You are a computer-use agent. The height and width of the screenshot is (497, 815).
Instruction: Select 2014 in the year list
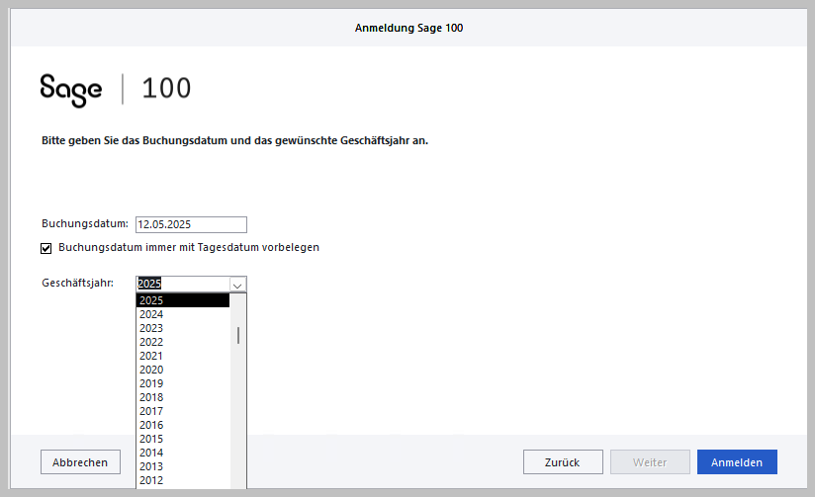[182, 453]
